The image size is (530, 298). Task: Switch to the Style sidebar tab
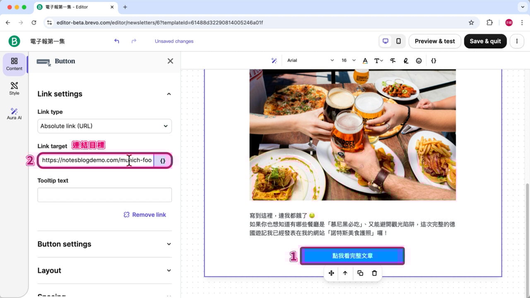tap(14, 88)
